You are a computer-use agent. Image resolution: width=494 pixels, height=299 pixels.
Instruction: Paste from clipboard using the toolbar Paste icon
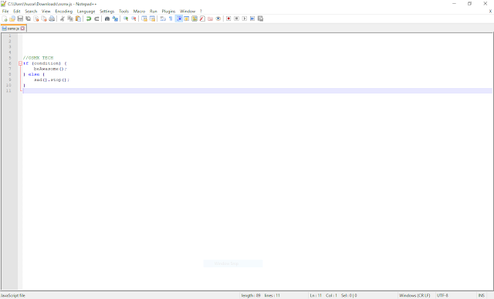pos(78,19)
